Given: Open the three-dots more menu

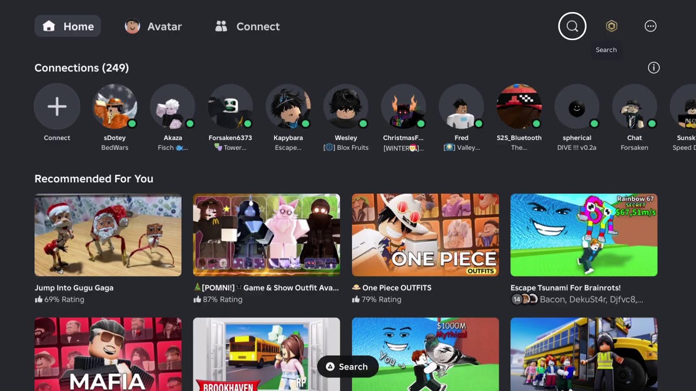Looking at the screenshot, I should [x=650, y=26].
